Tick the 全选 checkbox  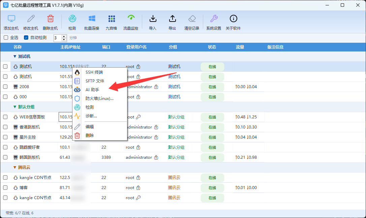pyautogui.click(x=6, y=37)
